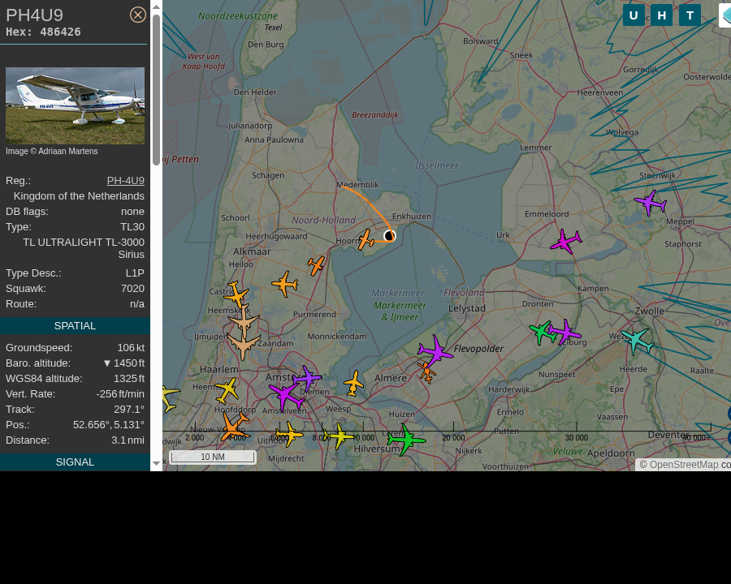The width and height of the screenshot is (731, 584).
Task: Click the purple jet next to Diemen
Action: 308,378
